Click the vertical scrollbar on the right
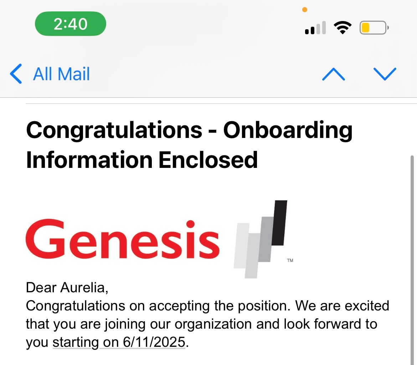The height and width of the screenshot is (365, 417). click(412, 250)
